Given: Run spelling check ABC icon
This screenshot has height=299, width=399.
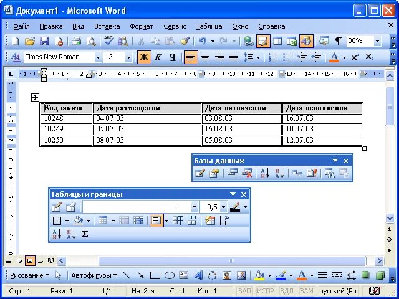Looking at the screenshot, I should 108,41.
